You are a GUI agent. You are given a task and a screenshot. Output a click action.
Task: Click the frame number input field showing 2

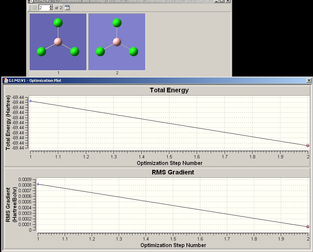[x=44, y=8]
